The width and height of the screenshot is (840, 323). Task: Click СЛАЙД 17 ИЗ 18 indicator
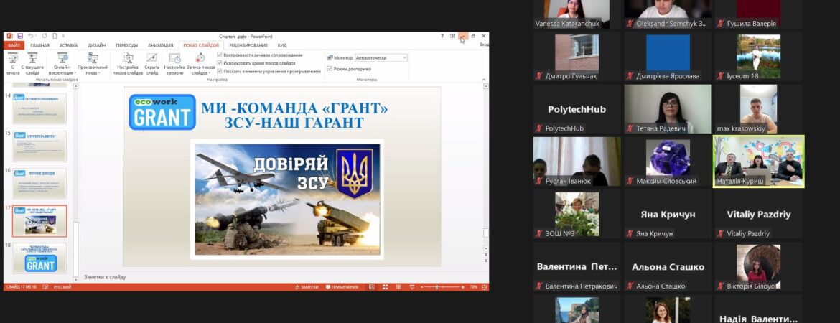click(x=22, y=287)
